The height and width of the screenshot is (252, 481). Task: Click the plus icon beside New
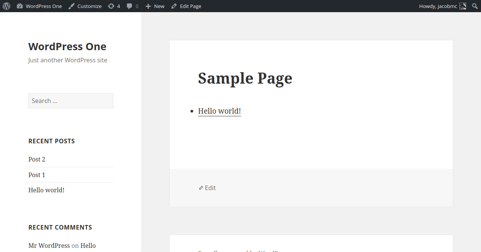tap(148, 6)
